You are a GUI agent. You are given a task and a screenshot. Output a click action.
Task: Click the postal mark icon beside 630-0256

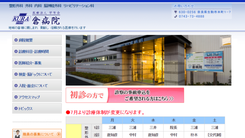coord(176,12)
